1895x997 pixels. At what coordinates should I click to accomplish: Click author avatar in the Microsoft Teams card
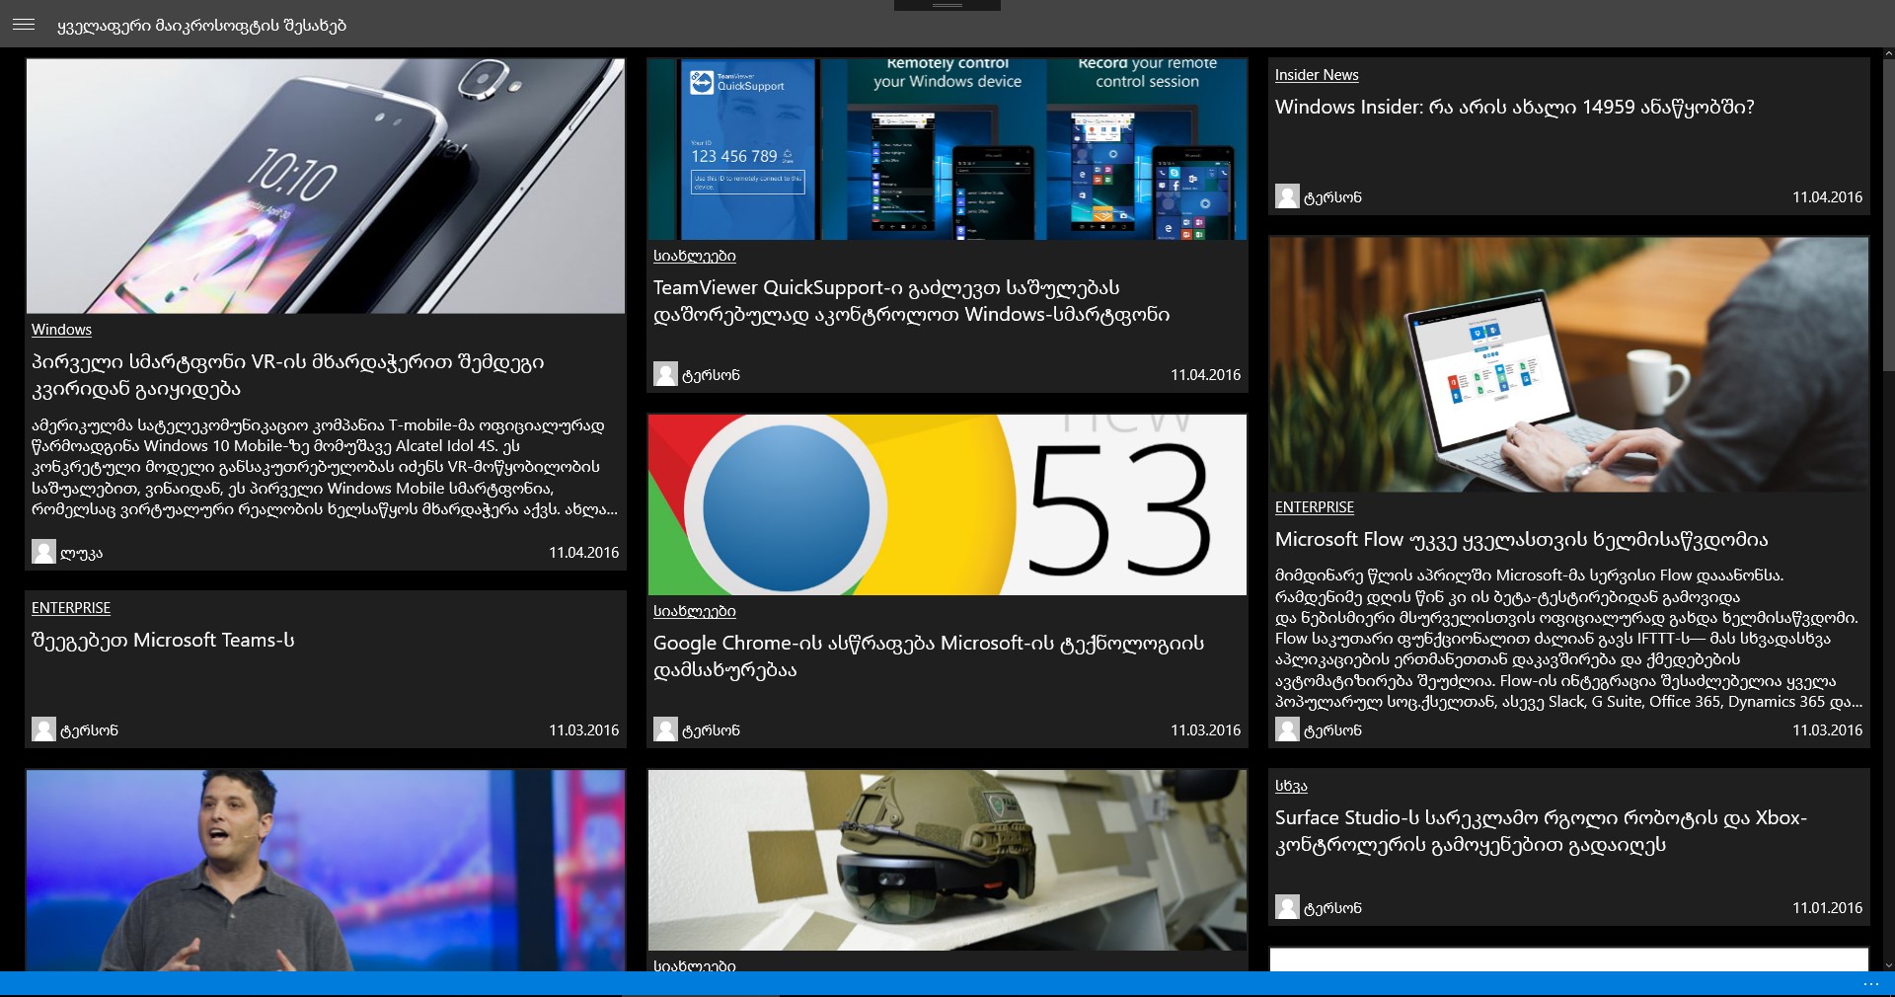43,729
